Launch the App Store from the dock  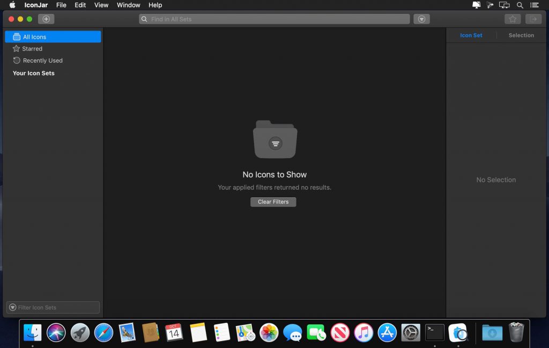387,333
